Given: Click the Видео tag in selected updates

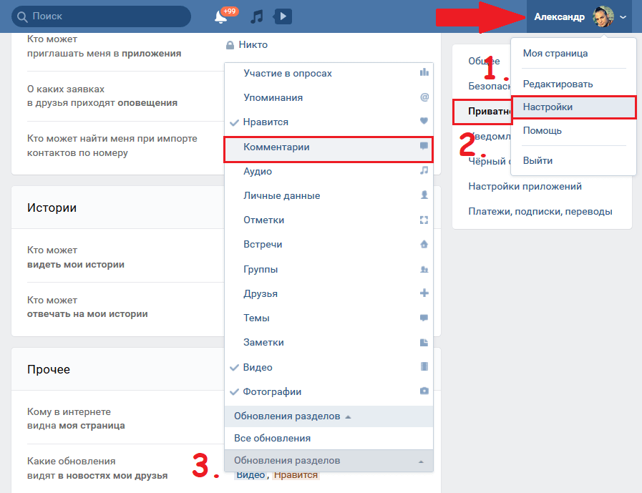Looking at the screenshot, I should coord(251,475).
